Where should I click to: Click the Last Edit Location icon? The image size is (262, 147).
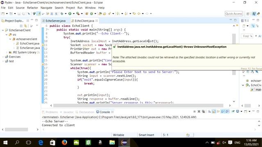click(134, 13)
